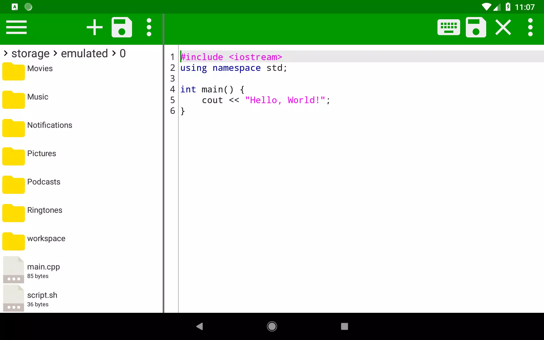Open the Podcasts folder

81,184
